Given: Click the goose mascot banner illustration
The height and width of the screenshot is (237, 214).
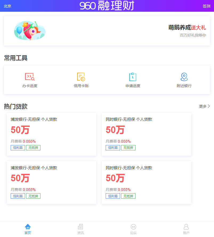Looking at the screenshot, I should click(30, 31).
